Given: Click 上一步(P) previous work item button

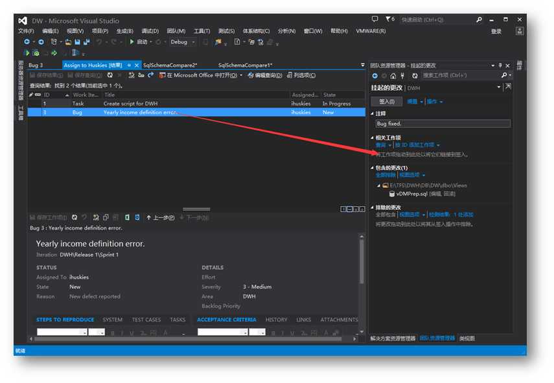Looking at the screenshot, I should tap(161, 218).
